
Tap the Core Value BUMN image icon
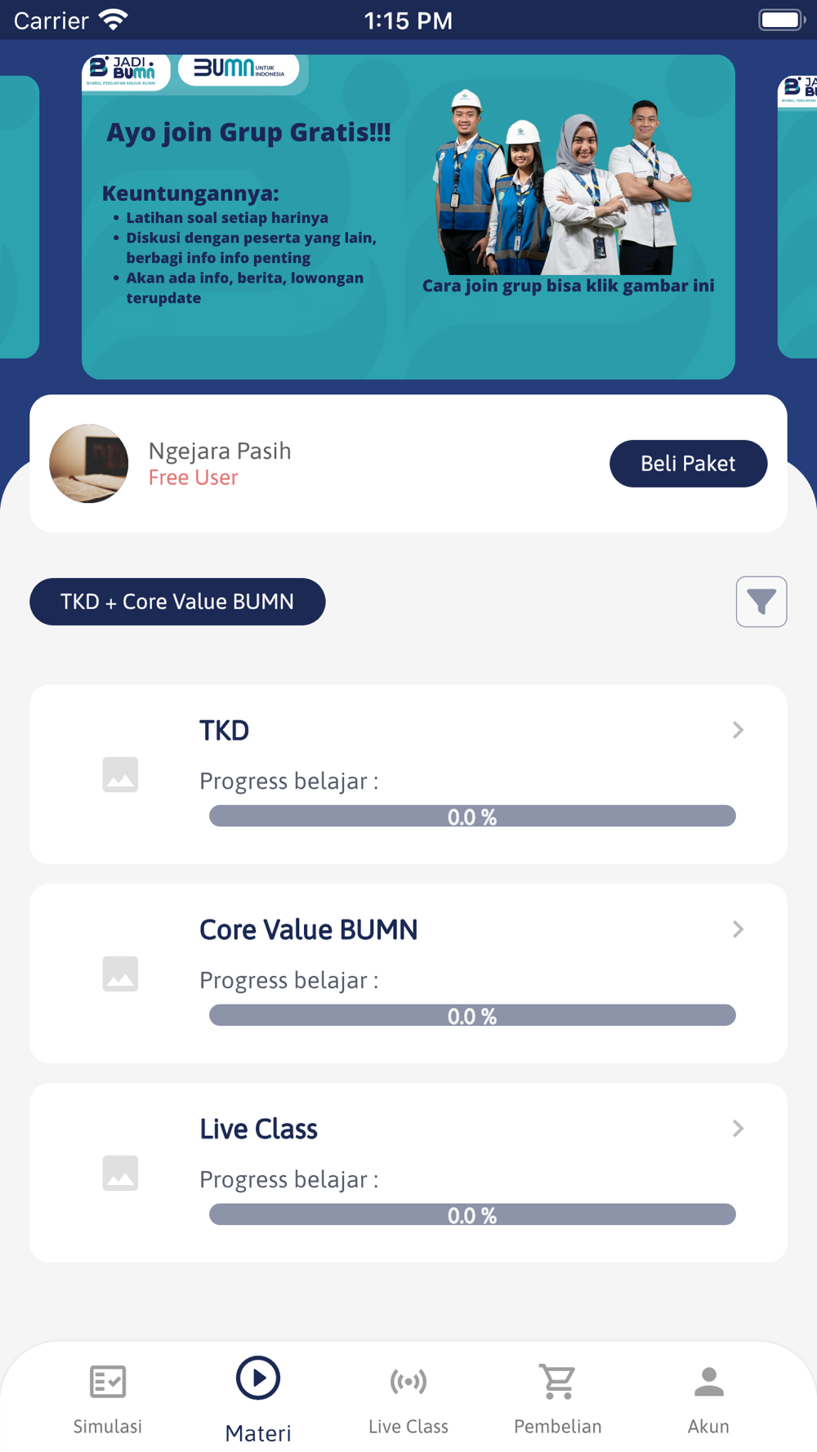point(120,973)
